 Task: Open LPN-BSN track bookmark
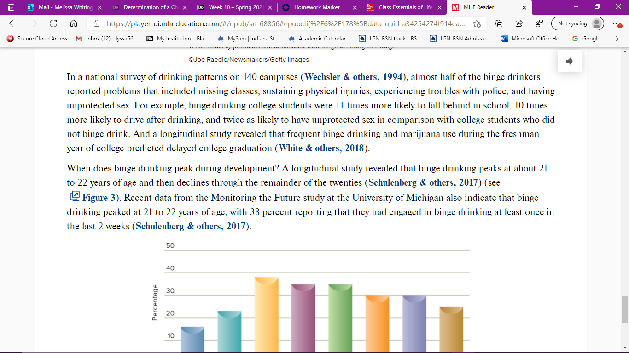[x=390, y=39]
